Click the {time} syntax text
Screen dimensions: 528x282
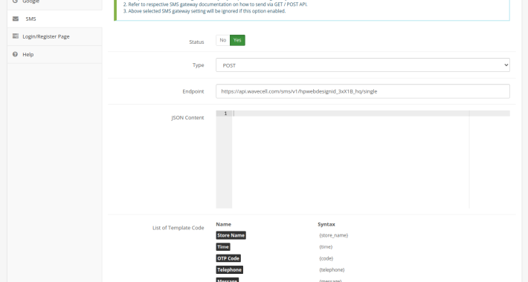(x=326, y=246)
